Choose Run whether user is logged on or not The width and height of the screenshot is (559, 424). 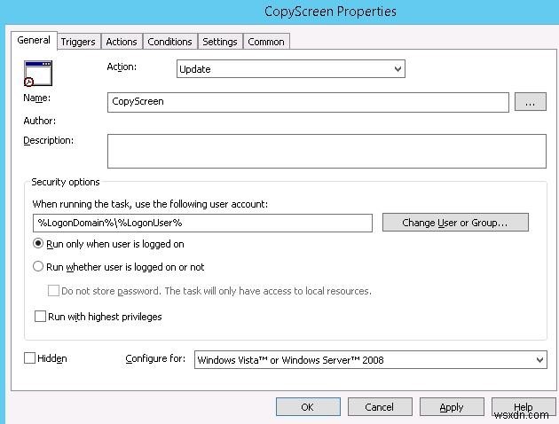[38, 266]
